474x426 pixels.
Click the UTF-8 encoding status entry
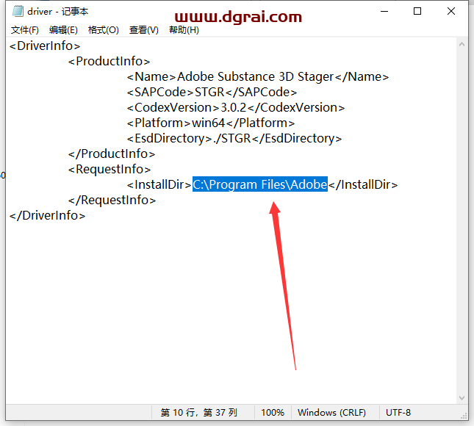[x=398, y=412]
